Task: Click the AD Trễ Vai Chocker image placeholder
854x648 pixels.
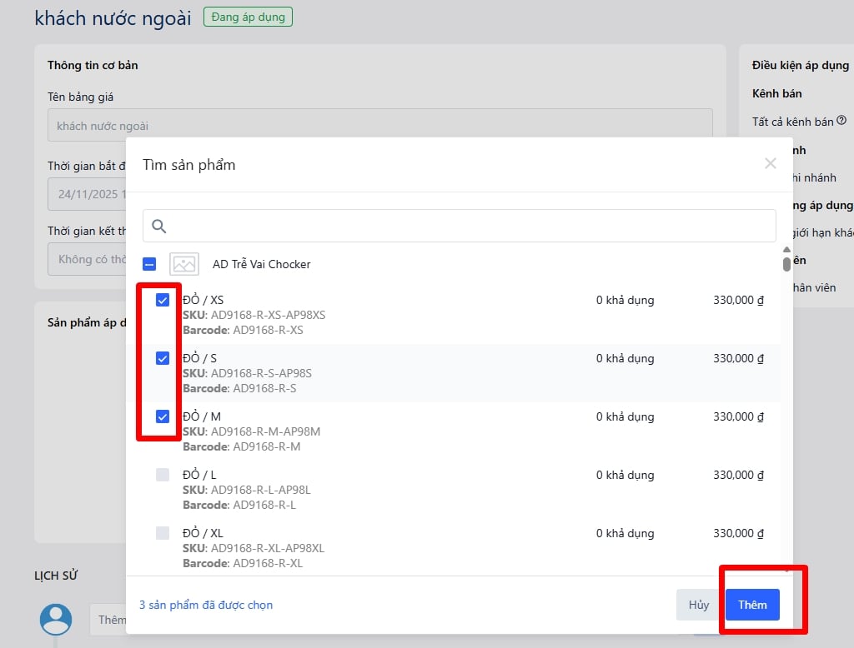Action: pos(184,264)
